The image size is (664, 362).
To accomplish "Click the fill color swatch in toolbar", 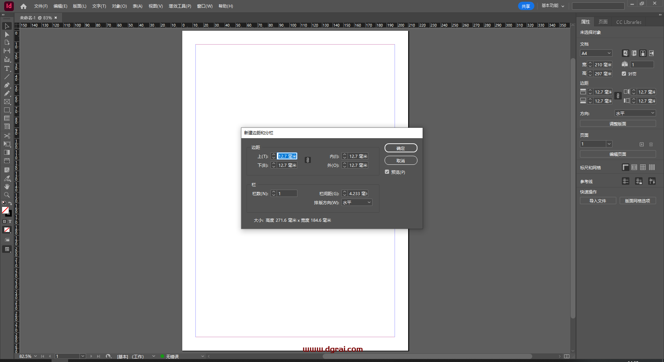I will [x=5, y=210].
